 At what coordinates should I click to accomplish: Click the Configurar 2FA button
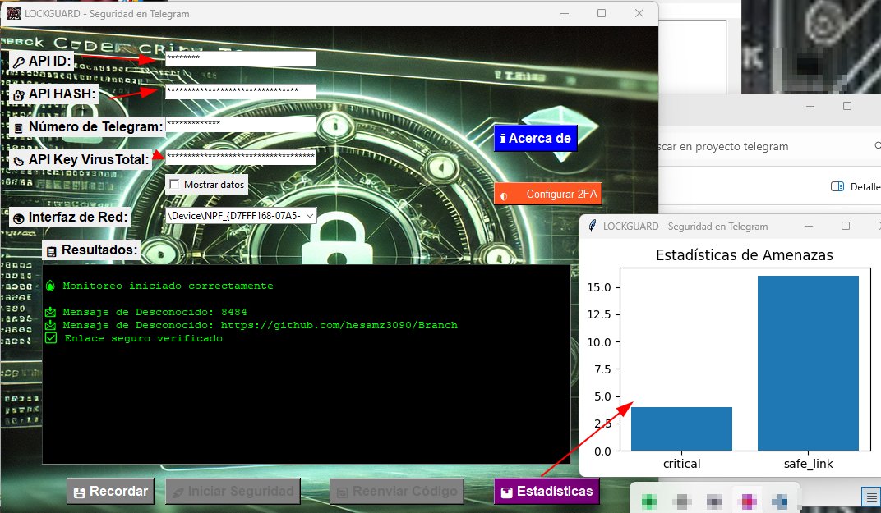tap(548, 194)
